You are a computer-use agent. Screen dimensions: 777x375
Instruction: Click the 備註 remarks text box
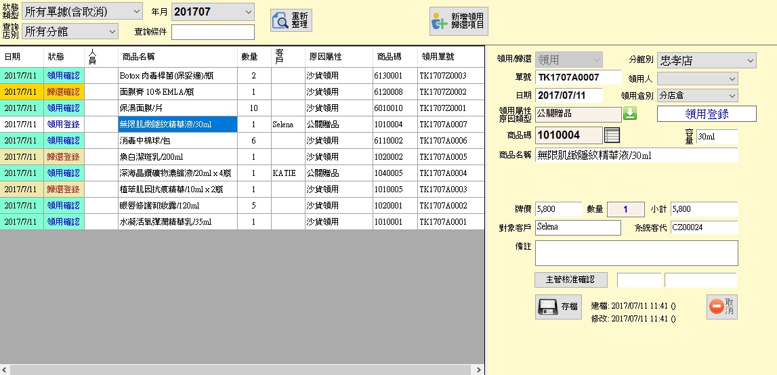[636, 253]
